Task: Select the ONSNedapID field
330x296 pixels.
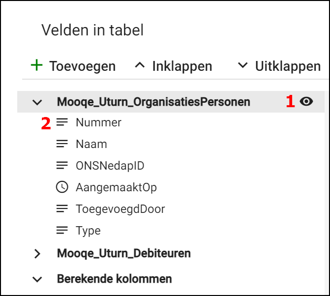Action: tap(110, 166)
